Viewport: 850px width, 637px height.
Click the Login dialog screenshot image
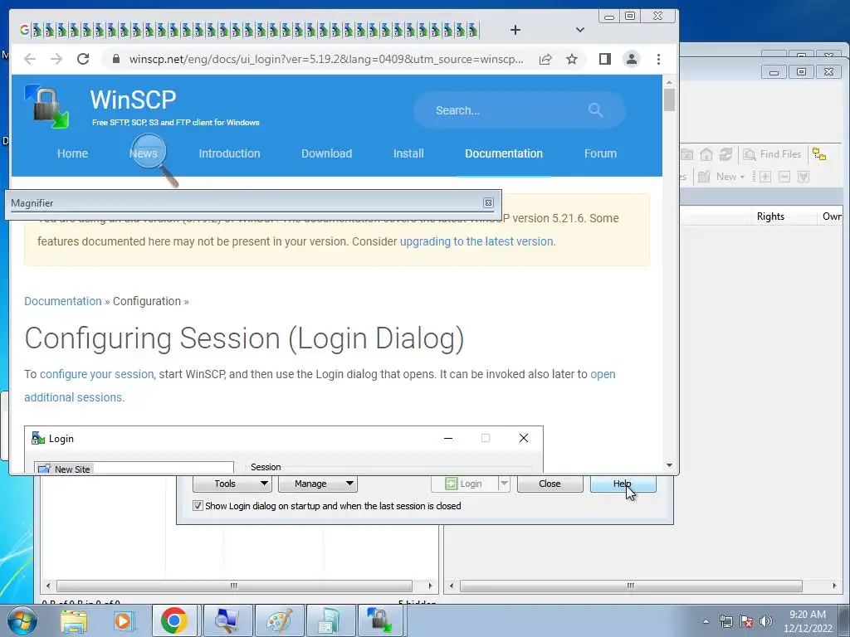coord(284,449)
